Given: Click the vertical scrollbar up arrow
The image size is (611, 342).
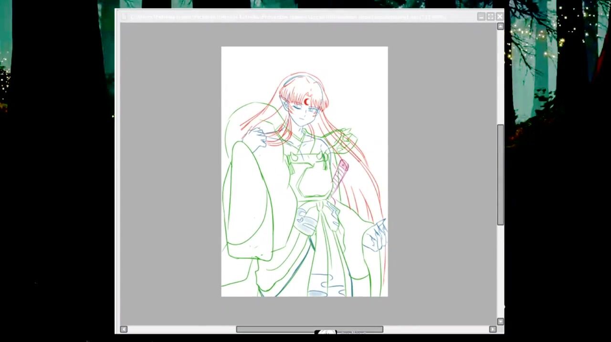Looking at the screenshot, I should point(500,27).
